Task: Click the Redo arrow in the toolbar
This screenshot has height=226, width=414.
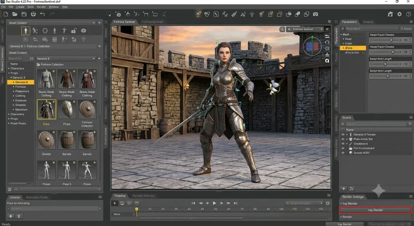Action: point(52,14)
